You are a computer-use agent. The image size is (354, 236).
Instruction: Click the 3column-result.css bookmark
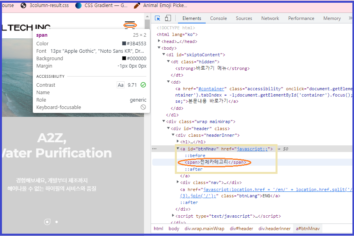pyautogui.click(x=45, y=5)
